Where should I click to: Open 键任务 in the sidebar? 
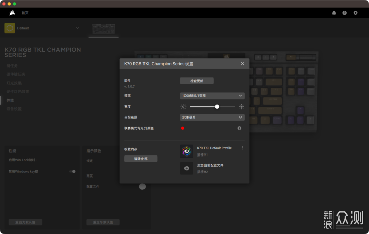click(12, 66)
